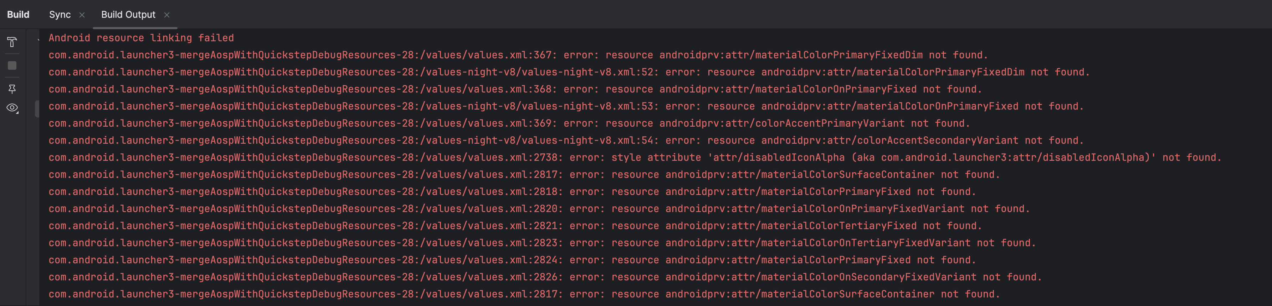Image resolution: width=1272 pixels, height=306 pixels.
Task: Select values.xml:2824 materialColorPrimaryFixed error
Action: [512, 260]
